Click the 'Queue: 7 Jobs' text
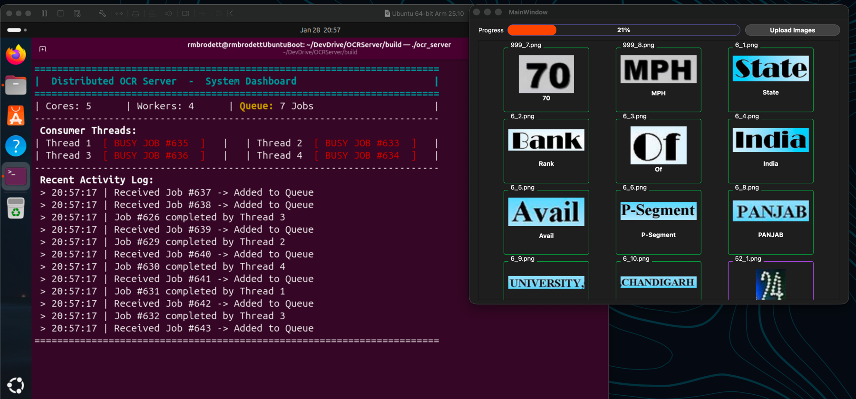Image resolution: width=856 pixels, height=399 pixels. click(x=276, y=106)
